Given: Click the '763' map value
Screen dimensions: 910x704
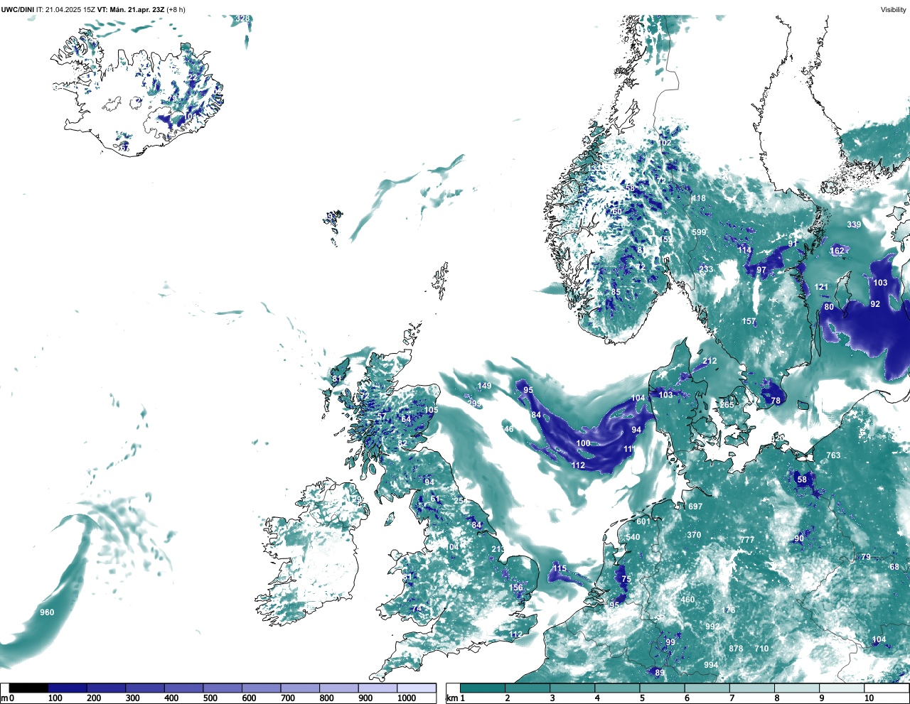Looking at the screenshot, I should tap(833, 455).
